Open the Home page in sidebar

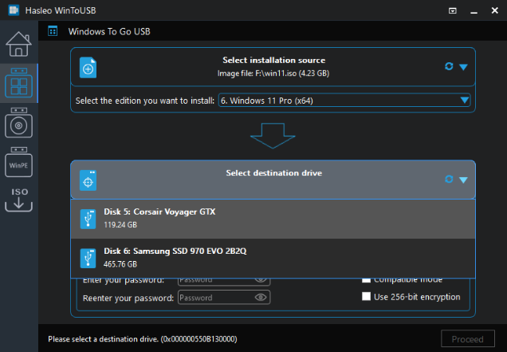(18, 46)
